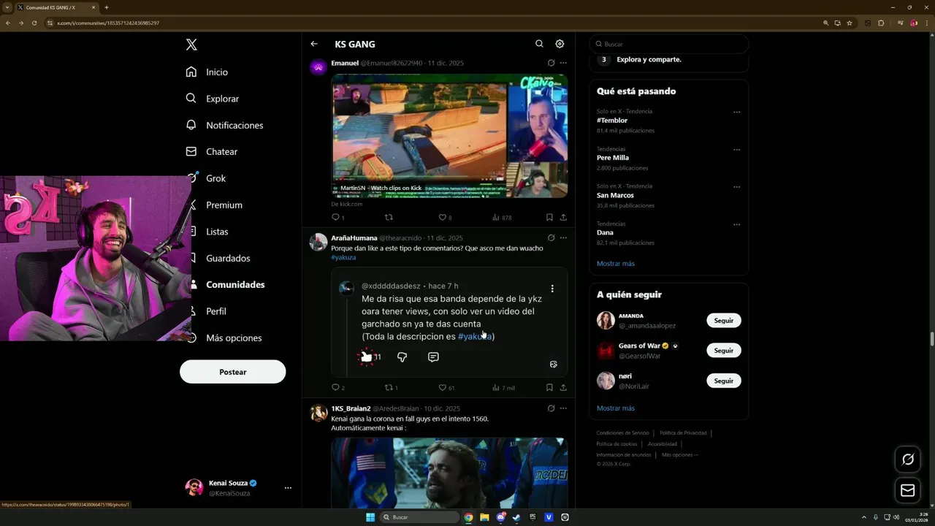Follow AMANDA with the Seguir button
This screenshot has height=526, width=935.
point(724,321)
